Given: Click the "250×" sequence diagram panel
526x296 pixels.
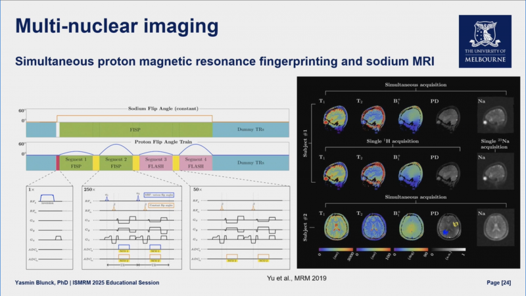Looking at the screenshot, I should [x=132, y=228].
